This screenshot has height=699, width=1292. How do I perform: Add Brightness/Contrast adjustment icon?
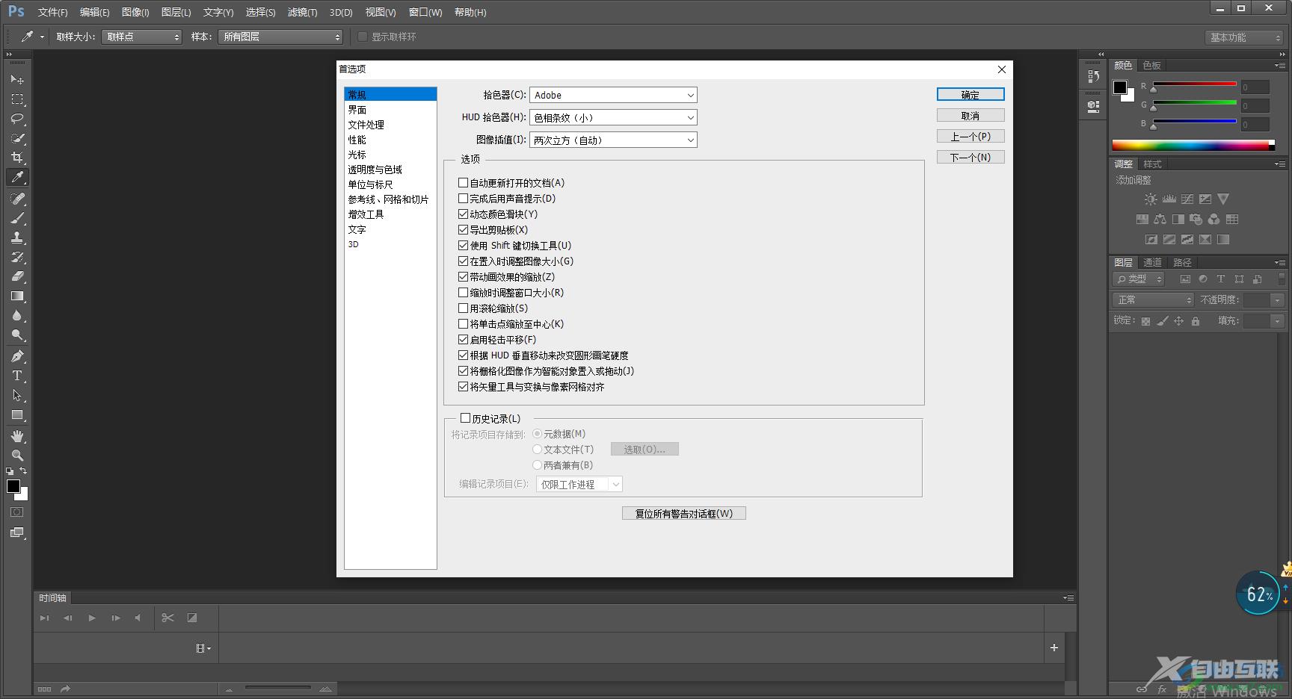click(1151, 199)
